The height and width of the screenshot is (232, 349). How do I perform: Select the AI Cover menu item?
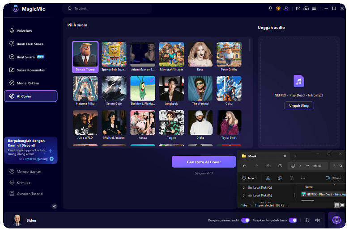(x=31, y=96)
